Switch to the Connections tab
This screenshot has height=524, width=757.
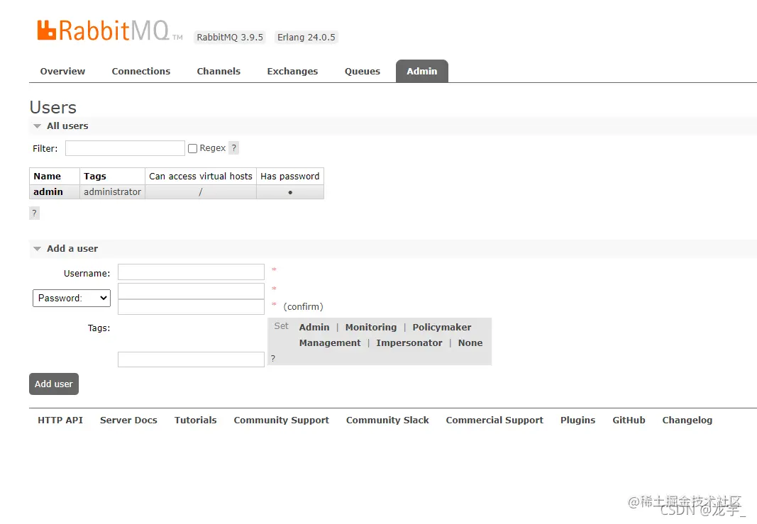point(141,72)
